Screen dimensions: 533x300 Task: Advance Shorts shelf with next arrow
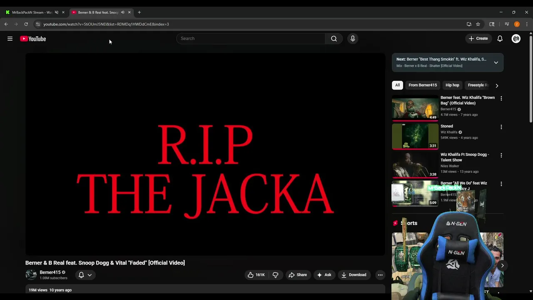tap(502, 265)
